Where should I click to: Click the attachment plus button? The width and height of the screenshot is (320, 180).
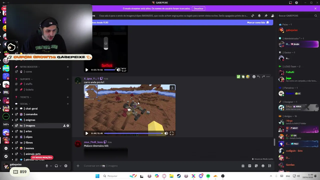[78, 166]
